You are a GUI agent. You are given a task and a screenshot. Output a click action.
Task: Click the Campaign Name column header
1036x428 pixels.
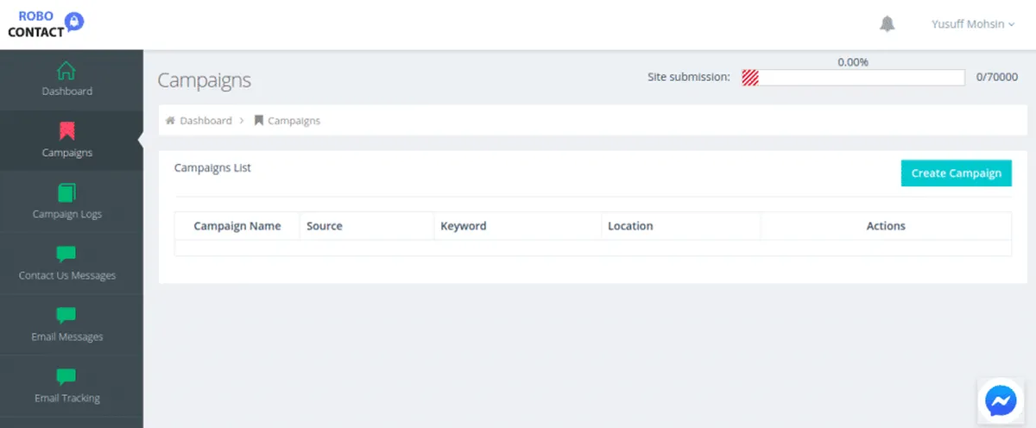(x=237, y=226)
